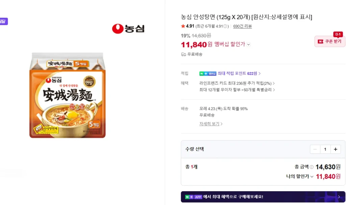Expand the 나의 할인가 breakdown
Screen dimensions: 346x205
312,176
